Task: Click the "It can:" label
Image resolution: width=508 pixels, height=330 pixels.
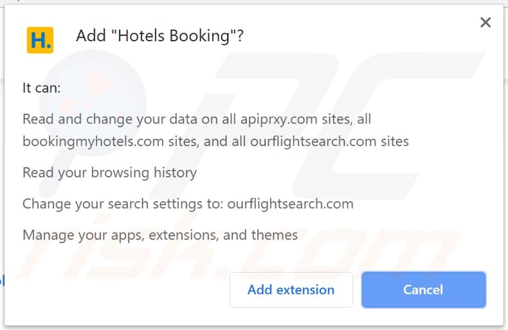Action: pyautogui.click(x=41, y=88)
